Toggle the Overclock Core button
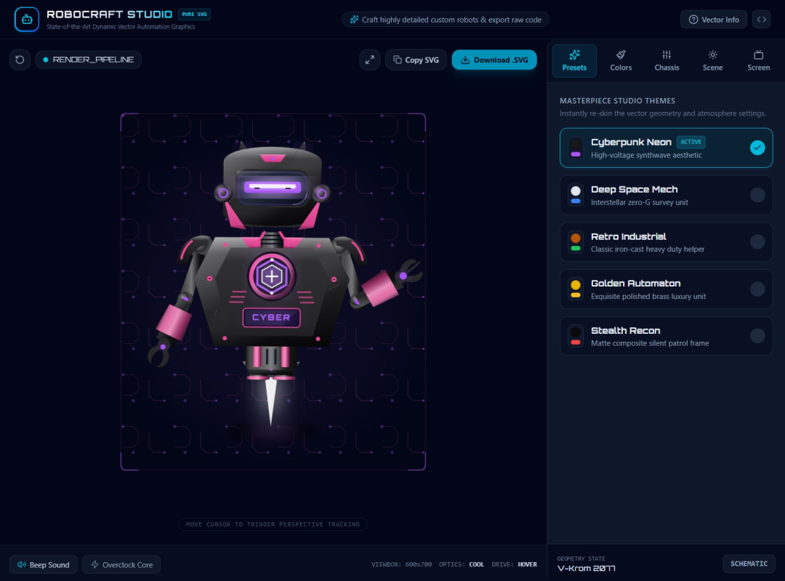 (x=121, y=564)
